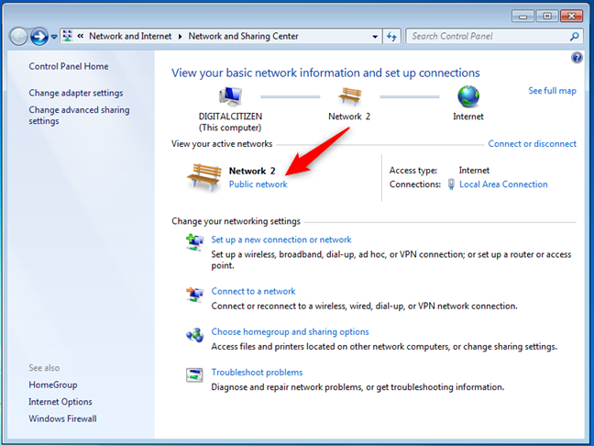Open Change adapter settings

(x=76, y=93)
